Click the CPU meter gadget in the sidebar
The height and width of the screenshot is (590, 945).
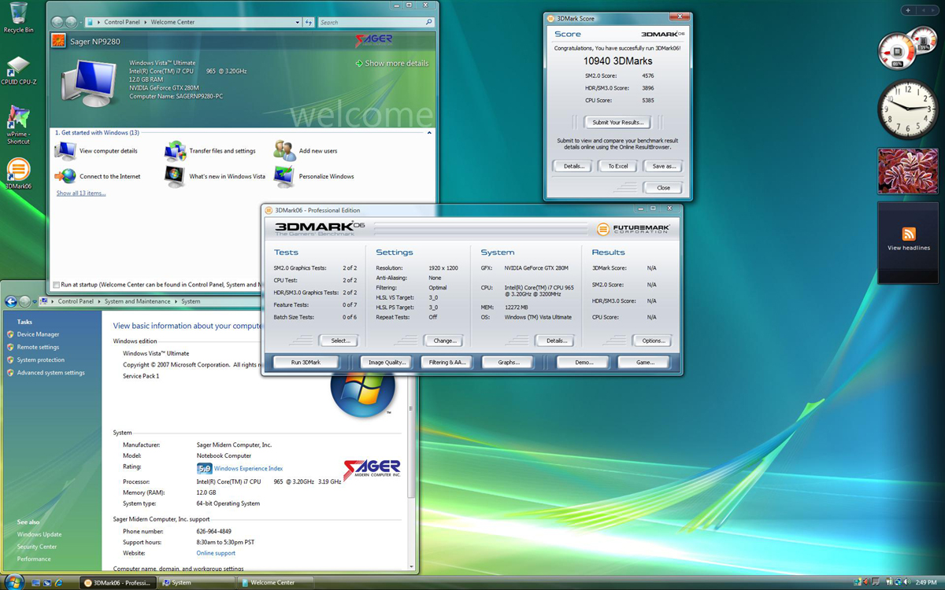pos(896,51)
